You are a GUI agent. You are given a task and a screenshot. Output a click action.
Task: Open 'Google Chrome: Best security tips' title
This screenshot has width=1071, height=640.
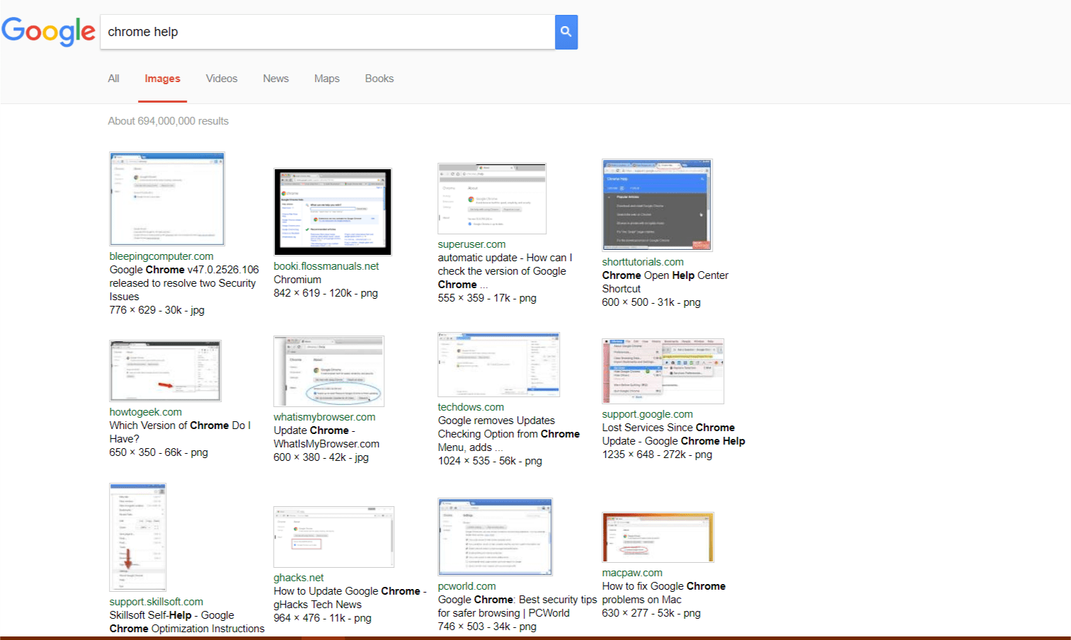pos(517,606)
